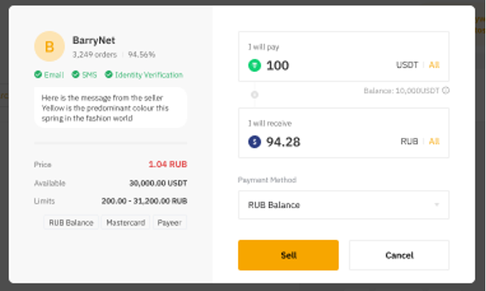Click the Email verified checkmark icon
Viewport: 486px width, 291px height.
37,75
